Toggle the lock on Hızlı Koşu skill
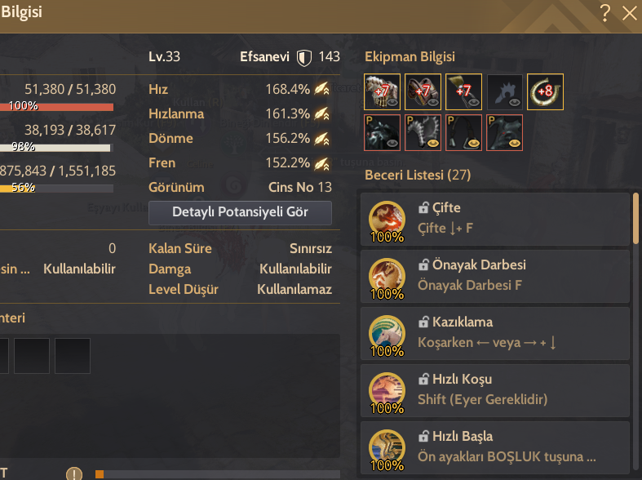 423,380
